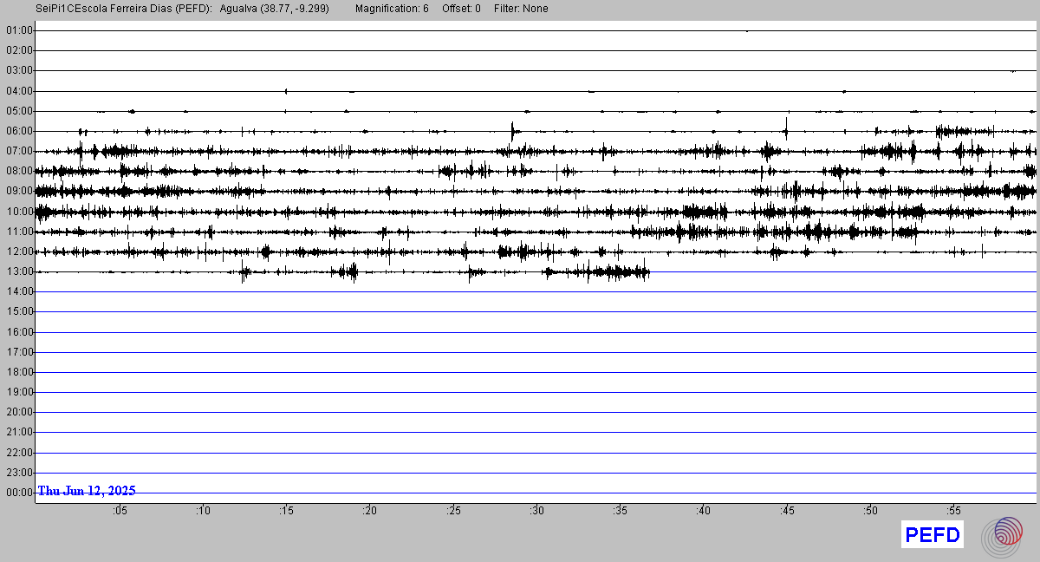Select the 05:00 hour label

pyautogui.click(x=19, y=111)
